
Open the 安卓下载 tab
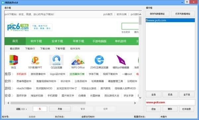[57, 41]
